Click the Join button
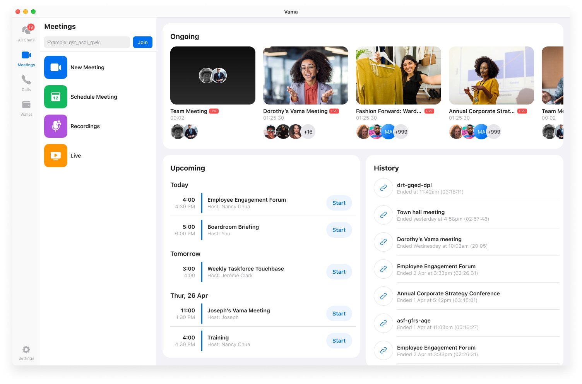Image resolution: width=582 pixels, height=384 pixels. coord(143,42)
